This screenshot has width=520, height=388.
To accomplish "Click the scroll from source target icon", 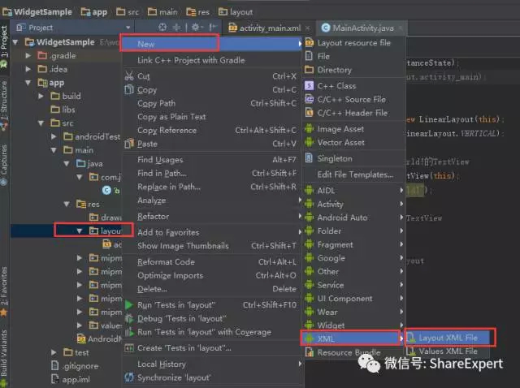I will (162, 27).
